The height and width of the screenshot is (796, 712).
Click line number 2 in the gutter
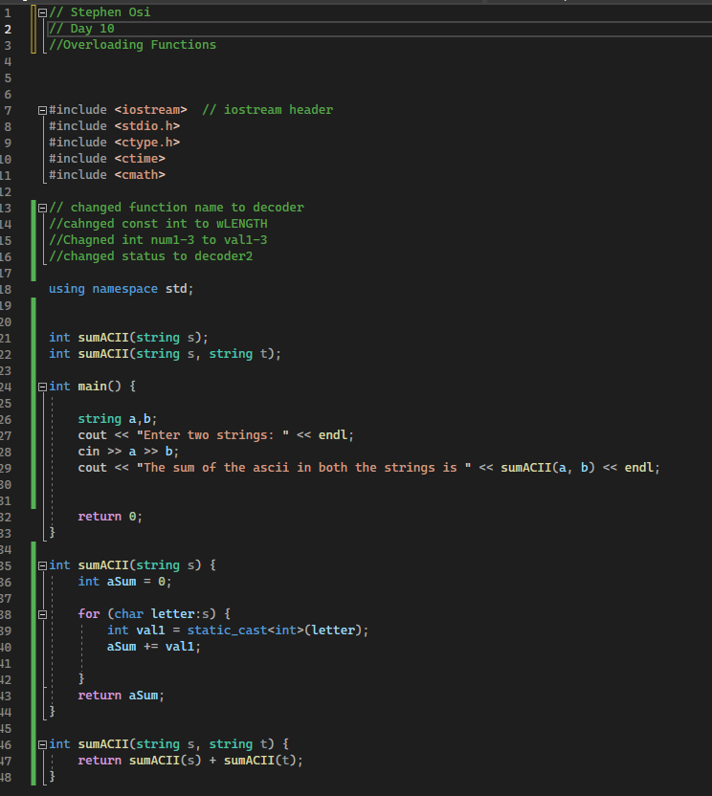[8, 29]
